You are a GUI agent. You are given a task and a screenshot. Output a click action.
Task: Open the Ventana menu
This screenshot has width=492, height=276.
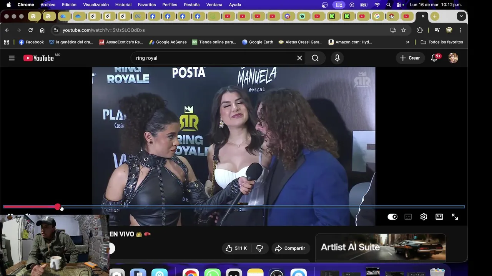214,5
